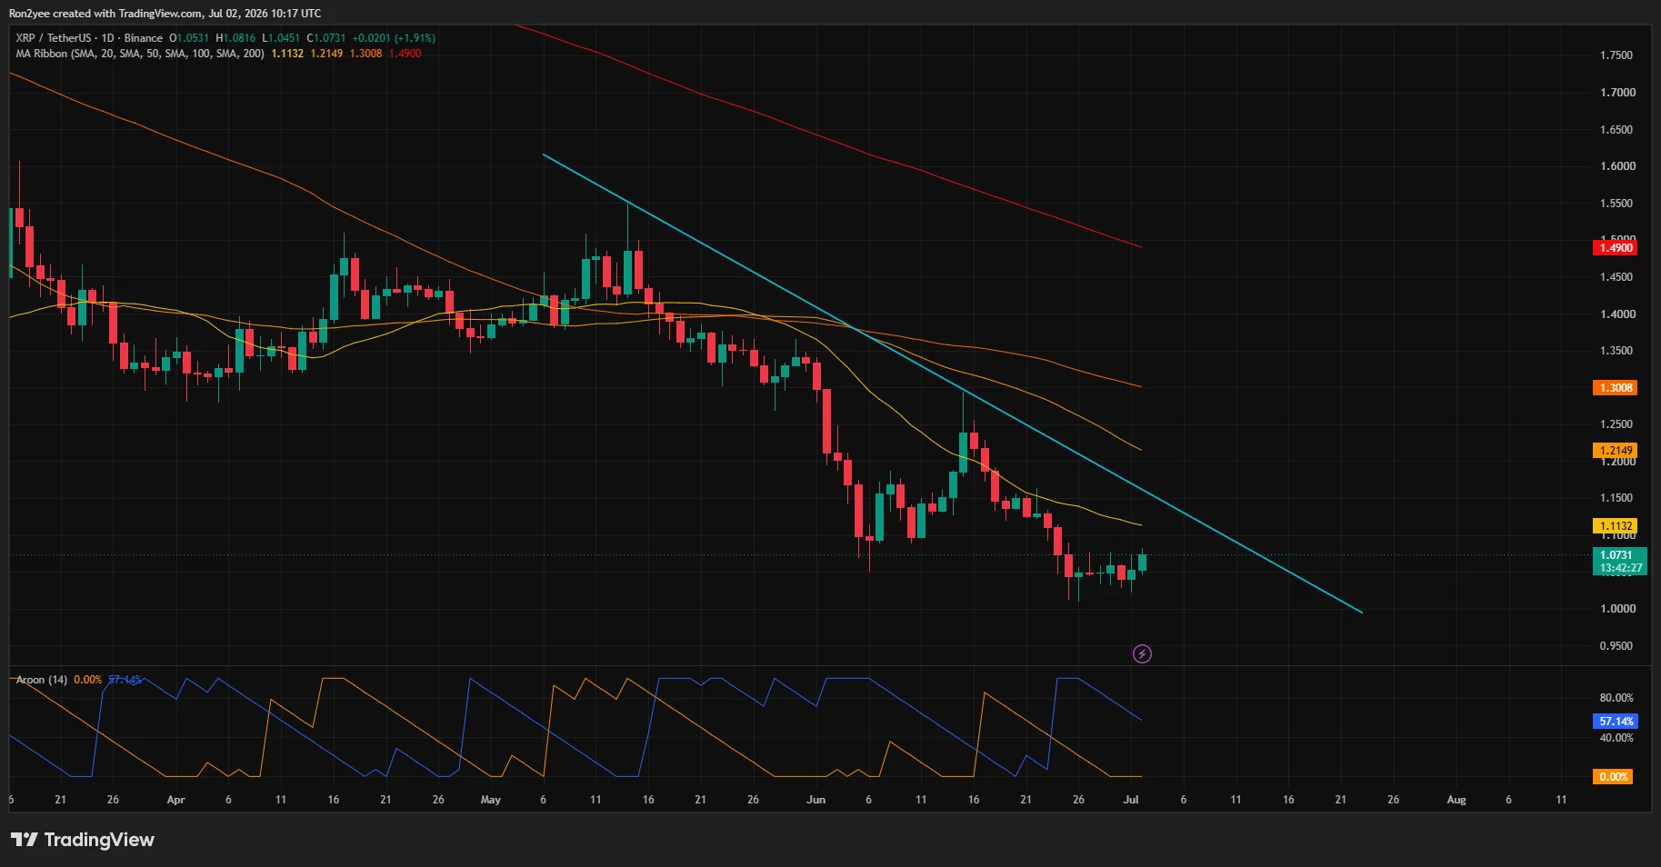Click the orange 1.3008 price axis label
This screenshot has height=867, width=1661.
click(x=1616, y=388)
